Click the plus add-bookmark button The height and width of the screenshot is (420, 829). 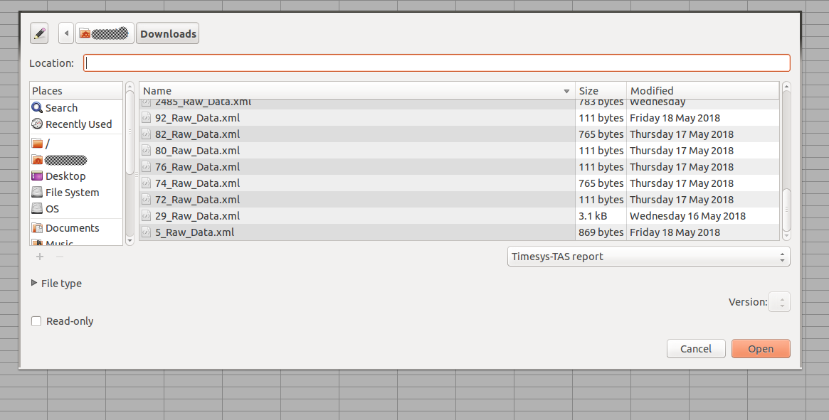(40, 257)
